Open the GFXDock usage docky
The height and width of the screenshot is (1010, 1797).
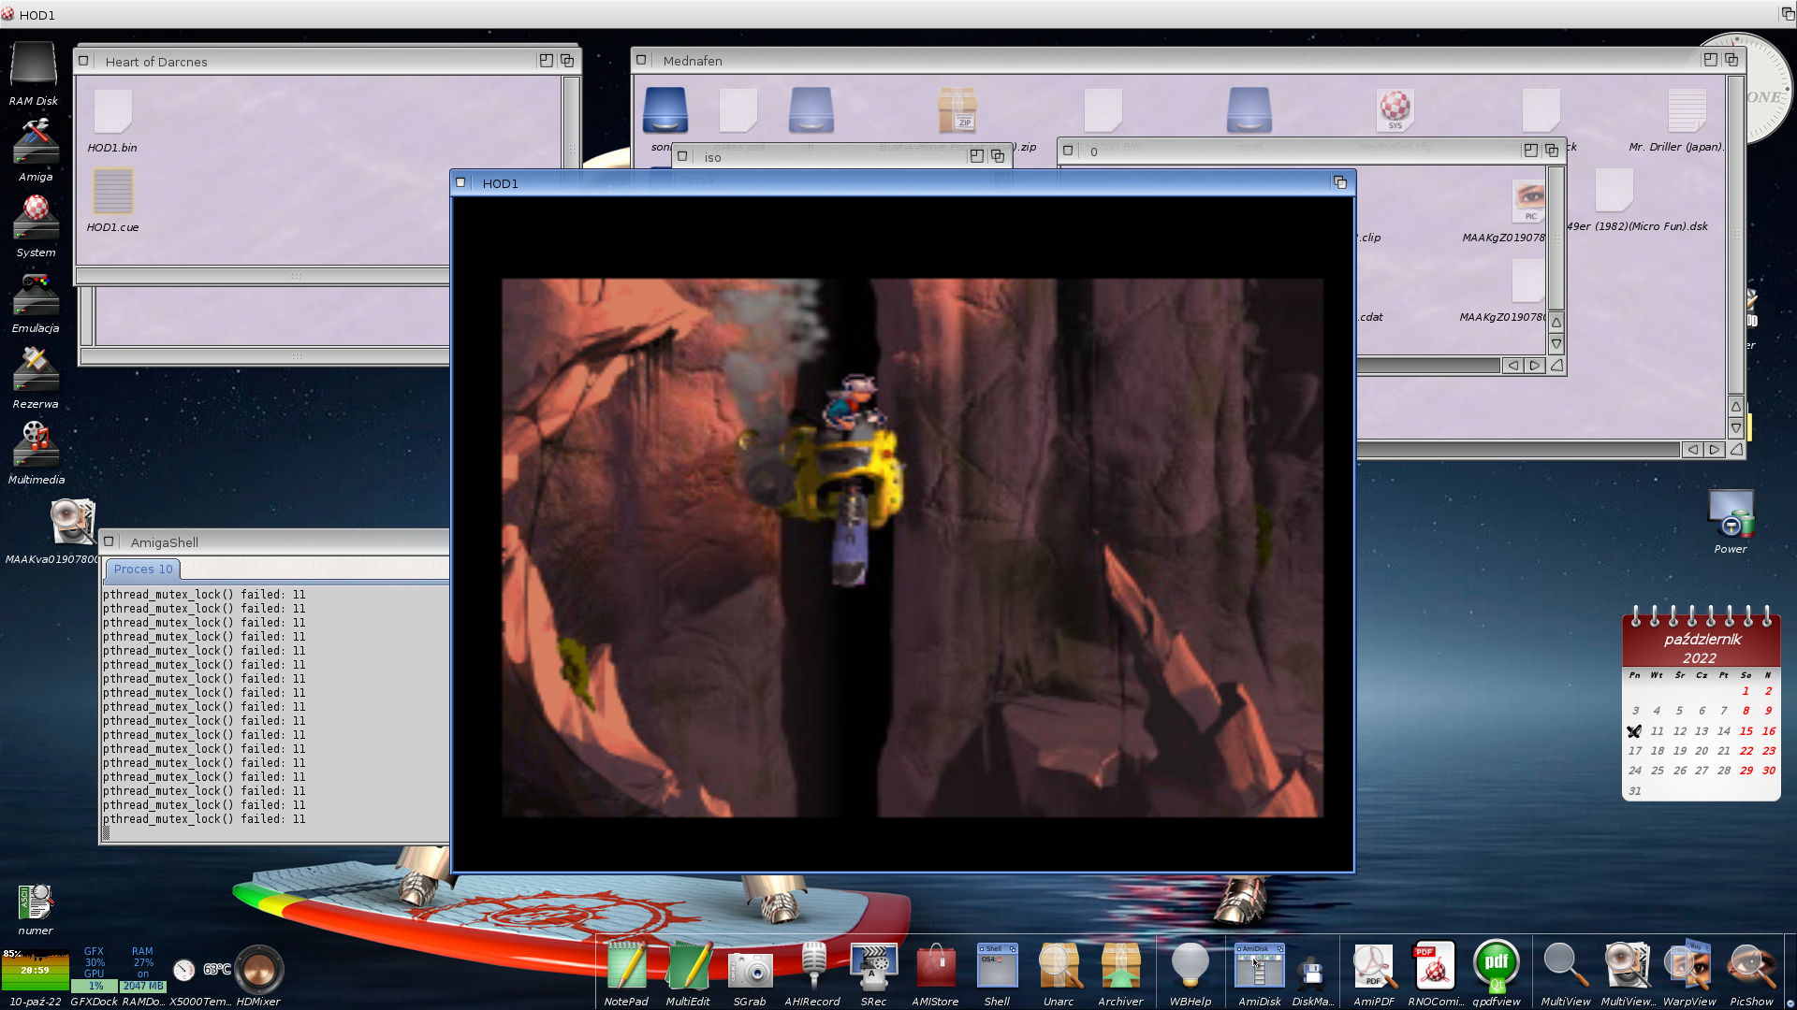pos(95,970)
